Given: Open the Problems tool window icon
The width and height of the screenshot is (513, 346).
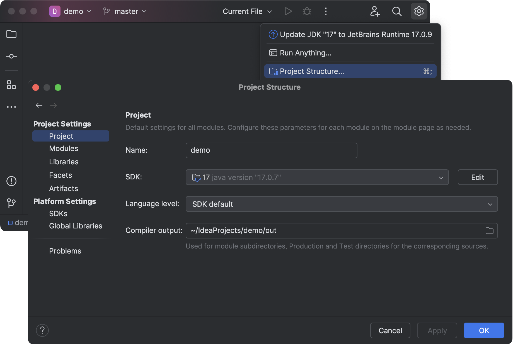Looking at the screenshot, I should click(x=11, y=181).
